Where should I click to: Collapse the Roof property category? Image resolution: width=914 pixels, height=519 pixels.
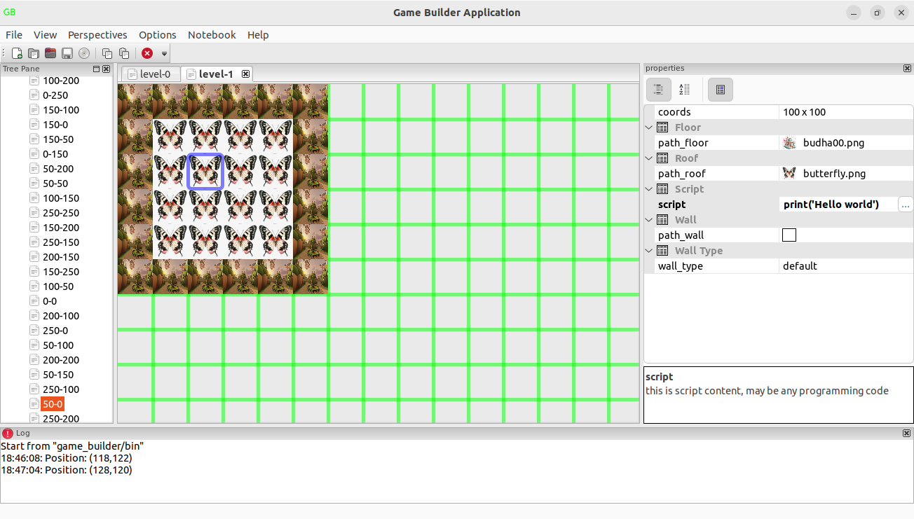(649, 158)
